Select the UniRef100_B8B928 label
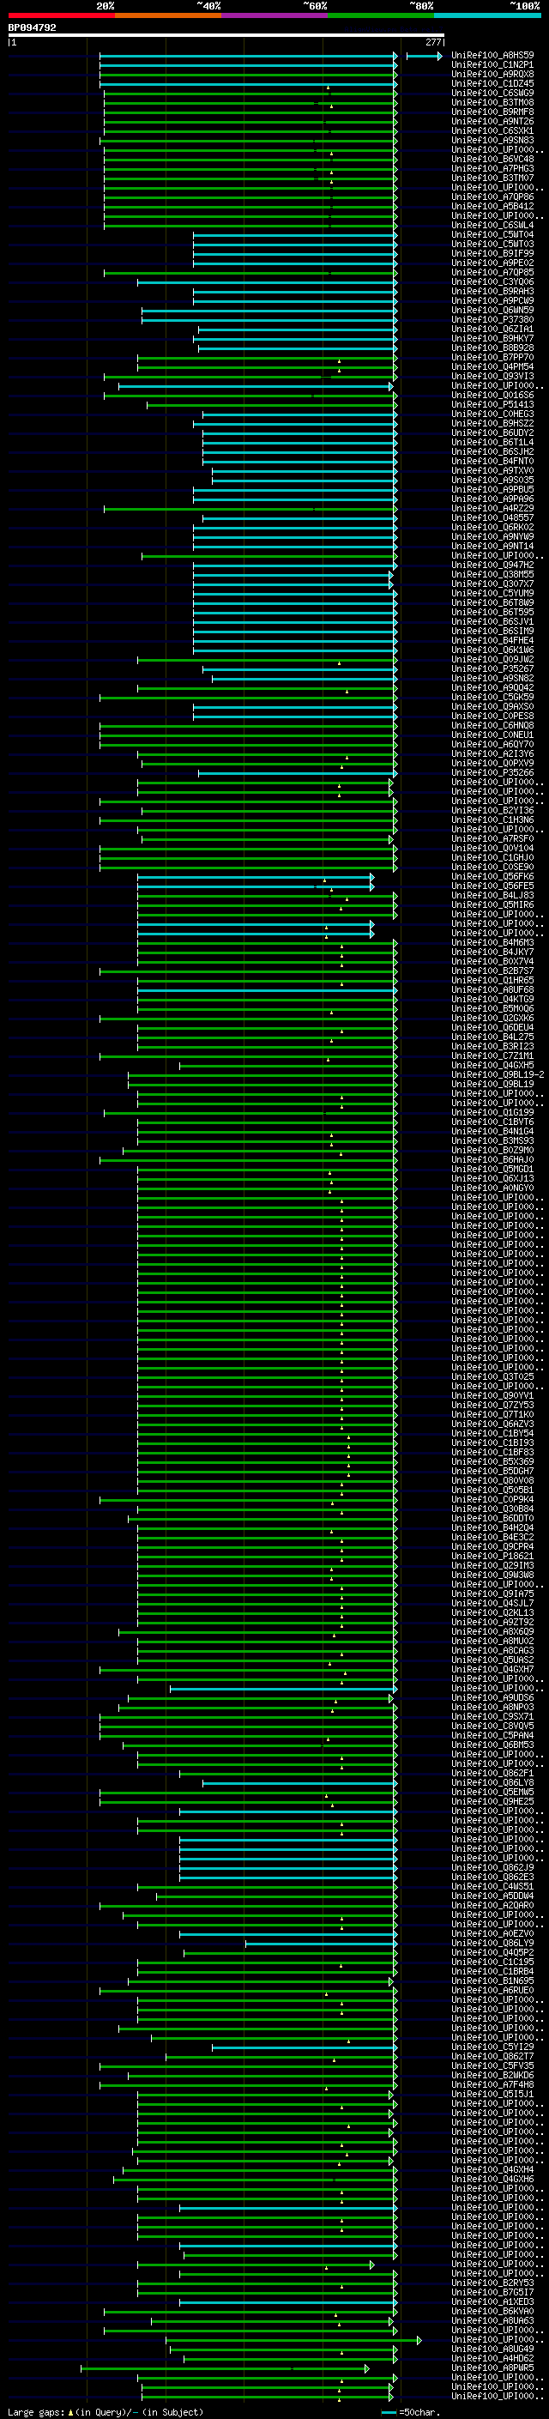Viewport: 549px width, 2419px height. [492, 348]
